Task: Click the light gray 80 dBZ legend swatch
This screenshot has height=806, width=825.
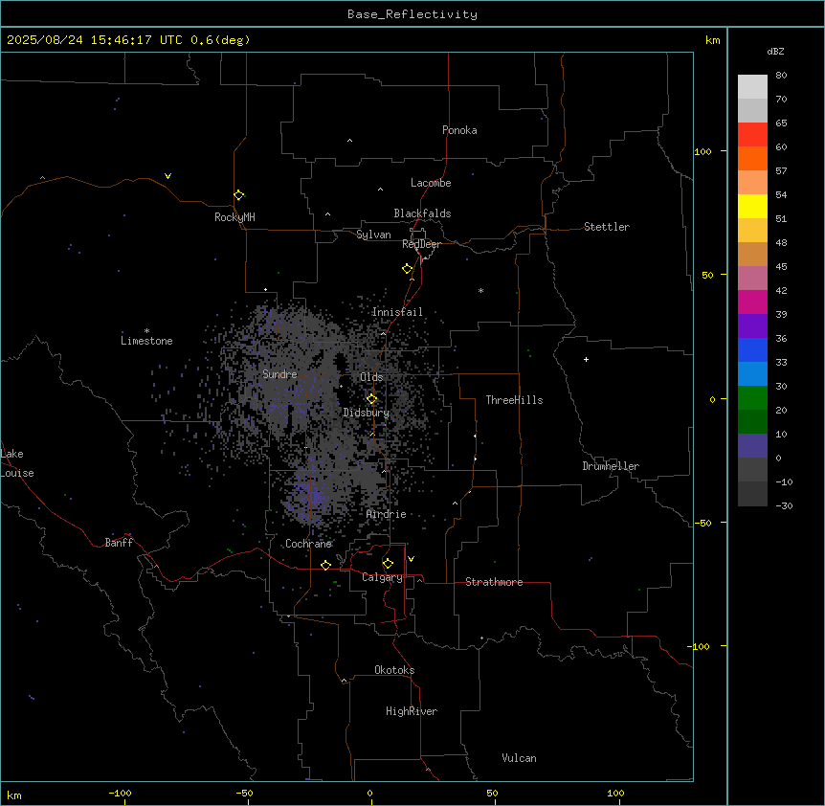Action: coord(752,87)
